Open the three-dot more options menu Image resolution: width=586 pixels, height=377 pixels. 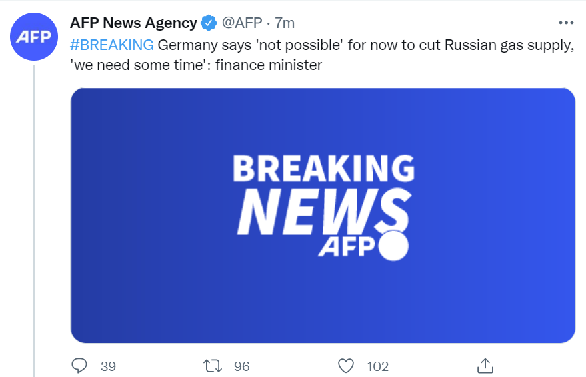(x=565, y=23)
